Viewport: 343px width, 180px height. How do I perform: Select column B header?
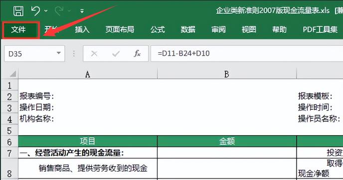click(x=227, y=74)
